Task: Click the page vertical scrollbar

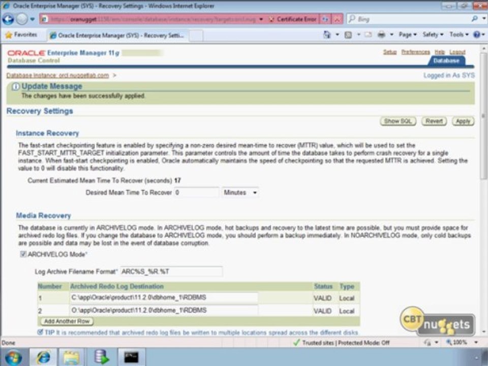Action: pyautogui.click(x=483, y=116)
